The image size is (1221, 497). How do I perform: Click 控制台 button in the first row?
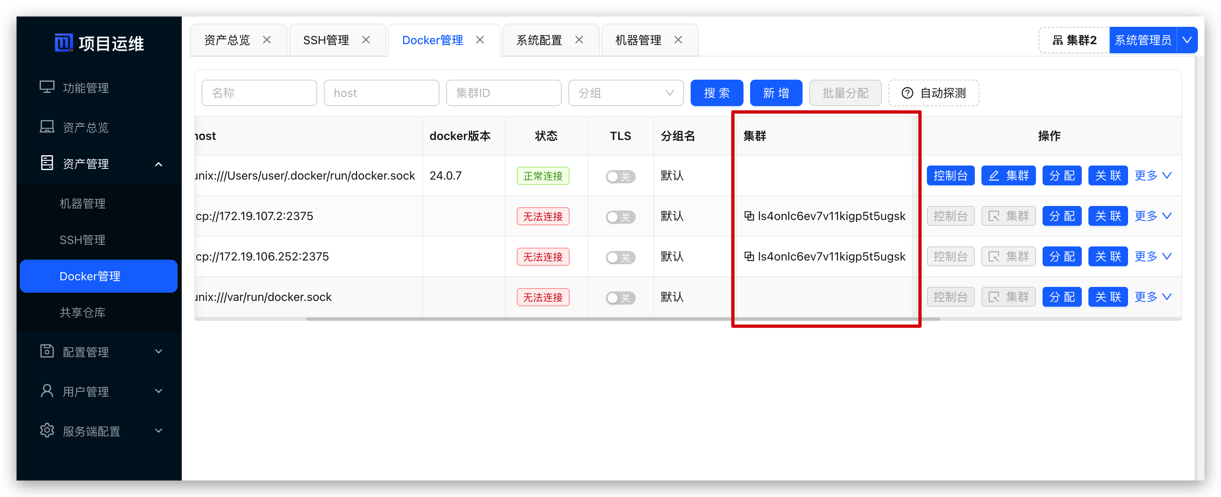[950, 176]
